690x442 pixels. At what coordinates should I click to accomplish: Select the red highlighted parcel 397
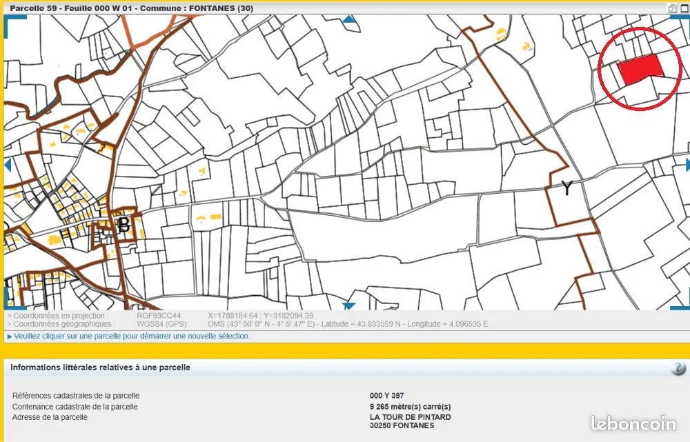click(640, 70)
